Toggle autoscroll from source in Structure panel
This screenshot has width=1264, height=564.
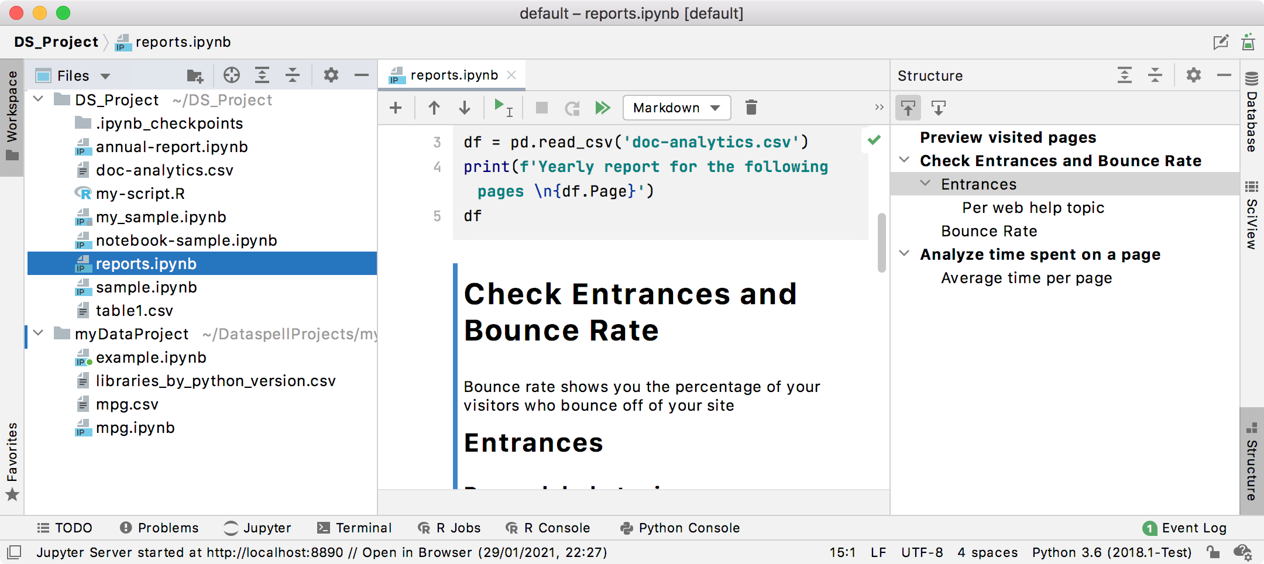(939, 108)
